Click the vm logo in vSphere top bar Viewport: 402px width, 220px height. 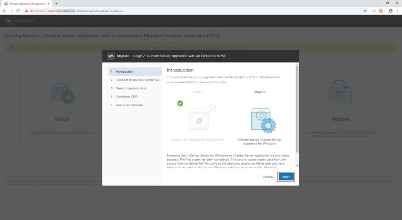(9, 21)
